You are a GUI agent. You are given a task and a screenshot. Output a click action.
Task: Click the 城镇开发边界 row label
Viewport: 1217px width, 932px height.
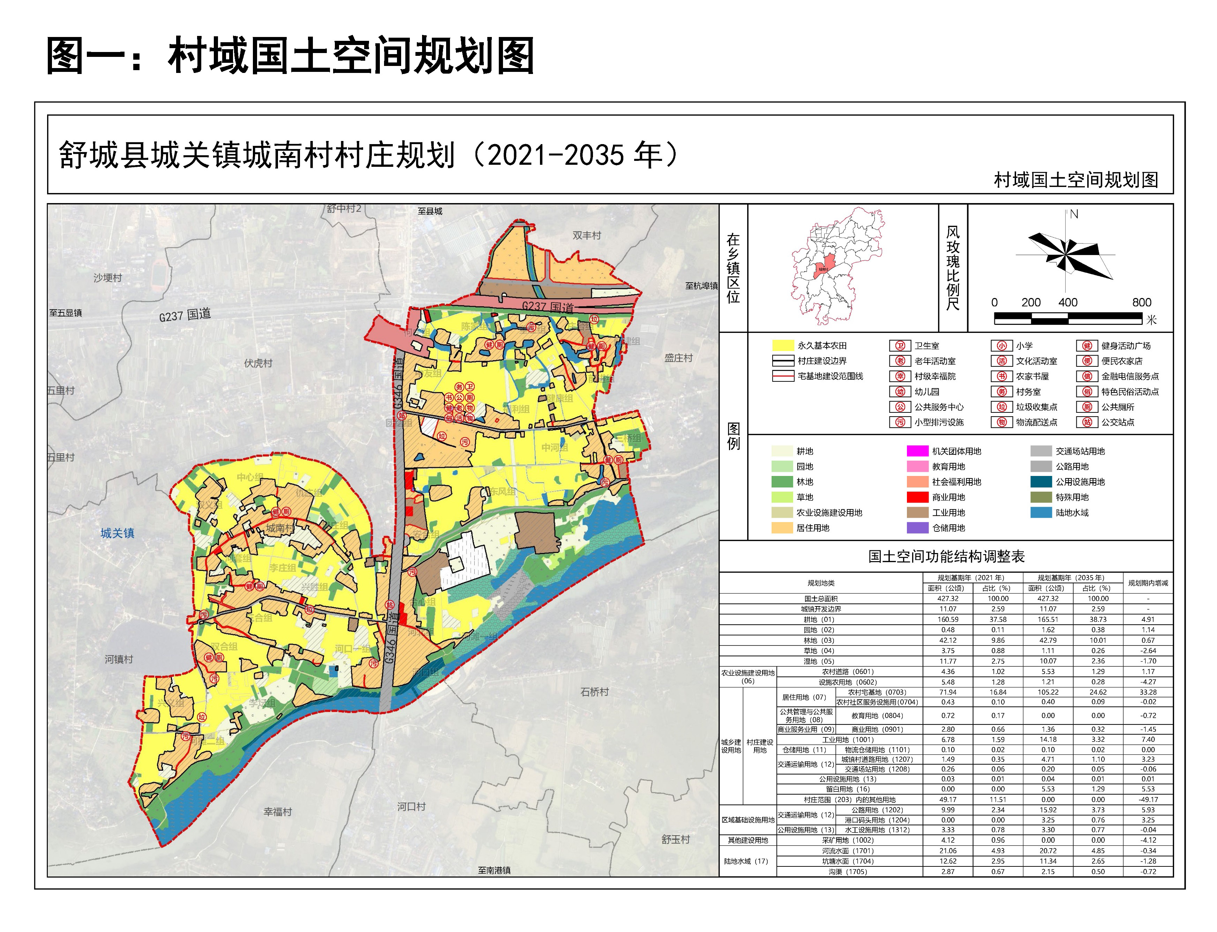click(x=821, y=609)
